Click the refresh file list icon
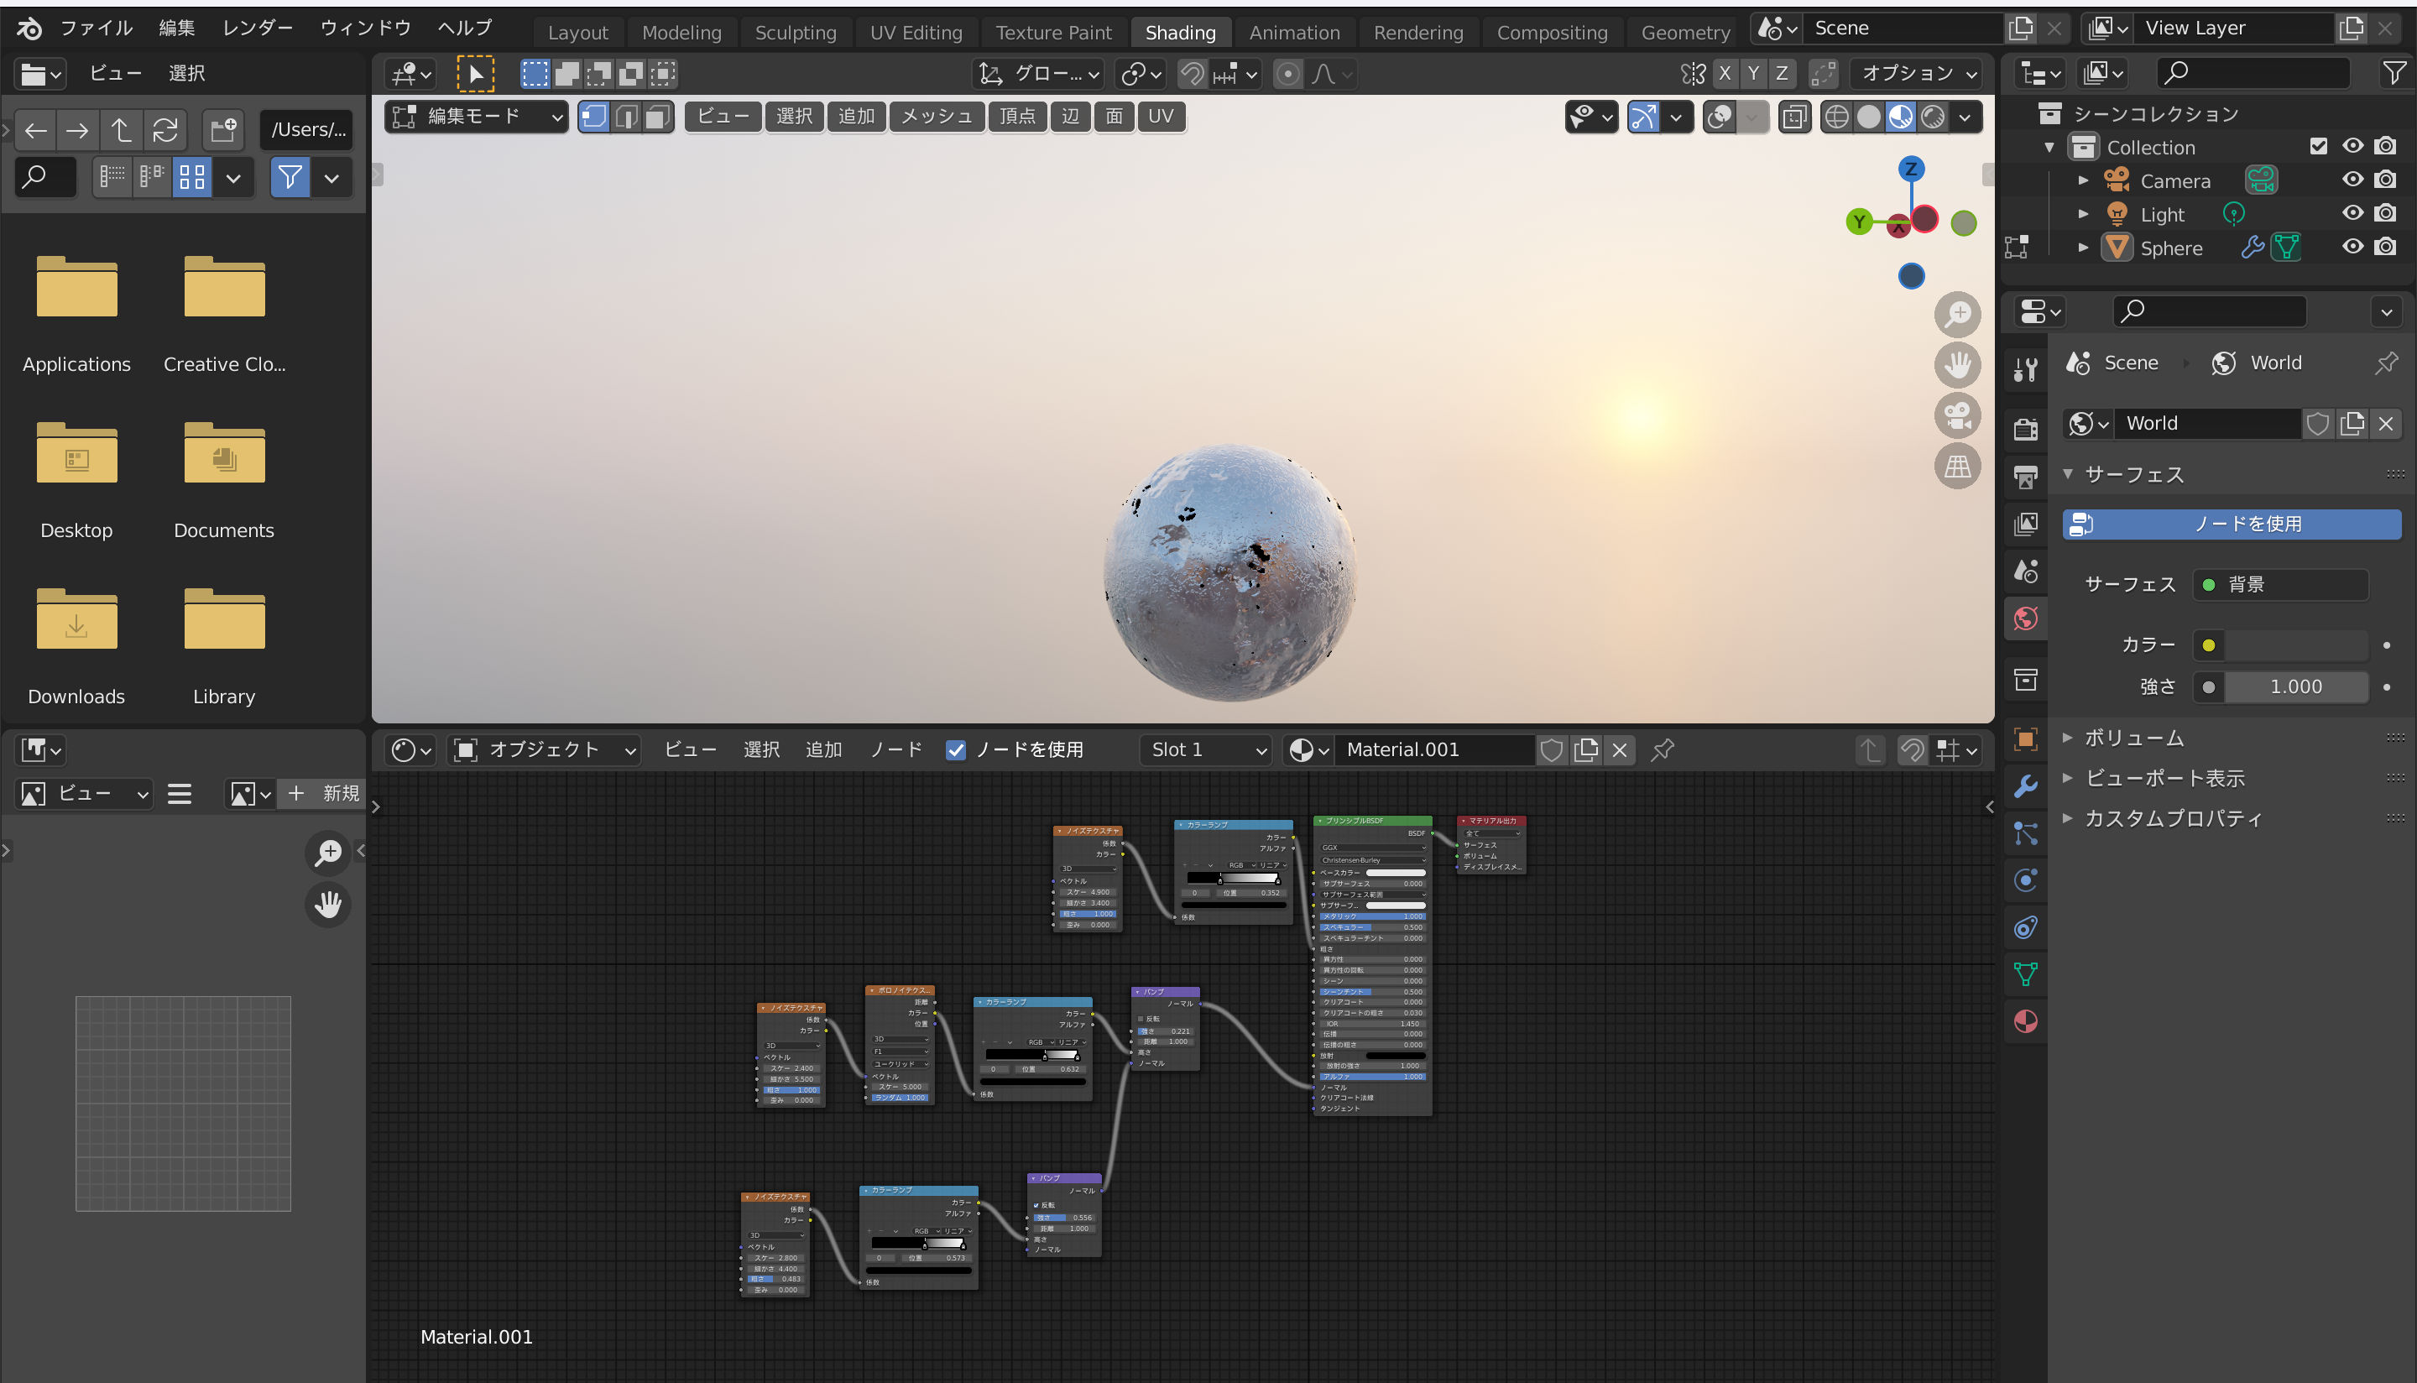Viewport: 2417px width, 1383px height. [165, 129]
